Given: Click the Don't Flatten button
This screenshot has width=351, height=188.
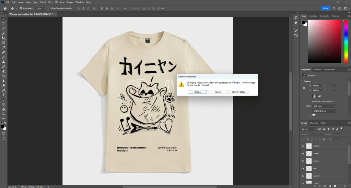Looking at the screenshot, I should click(x=239, y=92).
